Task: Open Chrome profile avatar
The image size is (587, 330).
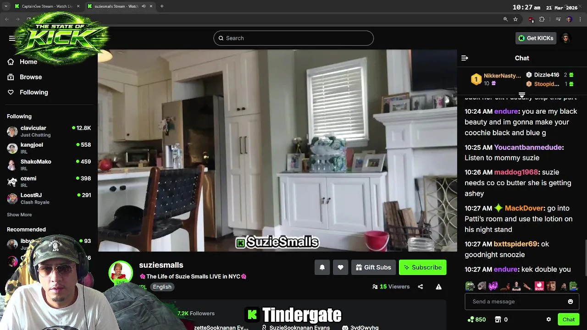Action: tap(569, 19)
